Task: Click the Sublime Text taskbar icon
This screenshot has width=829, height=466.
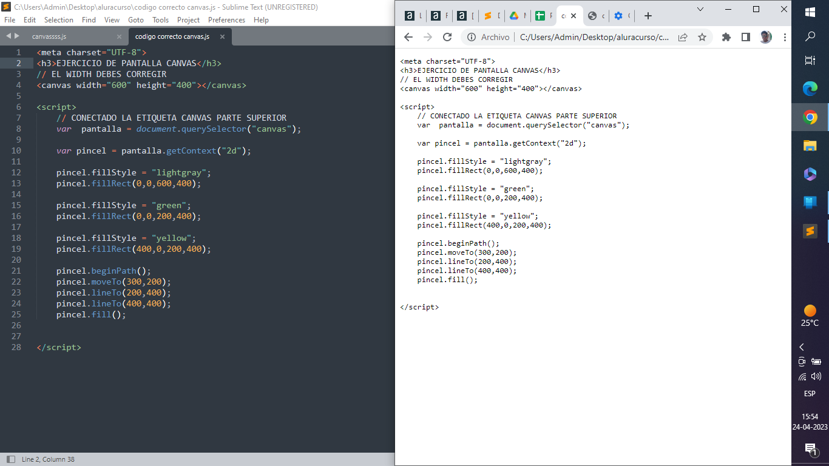Action: 810,231
